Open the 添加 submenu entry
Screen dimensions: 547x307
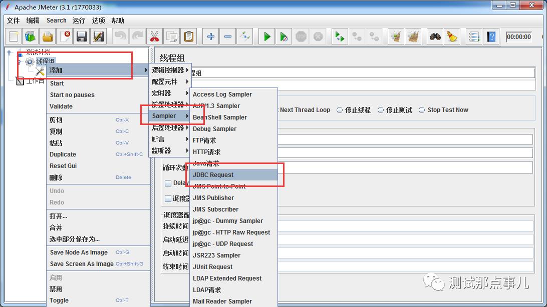98,70
